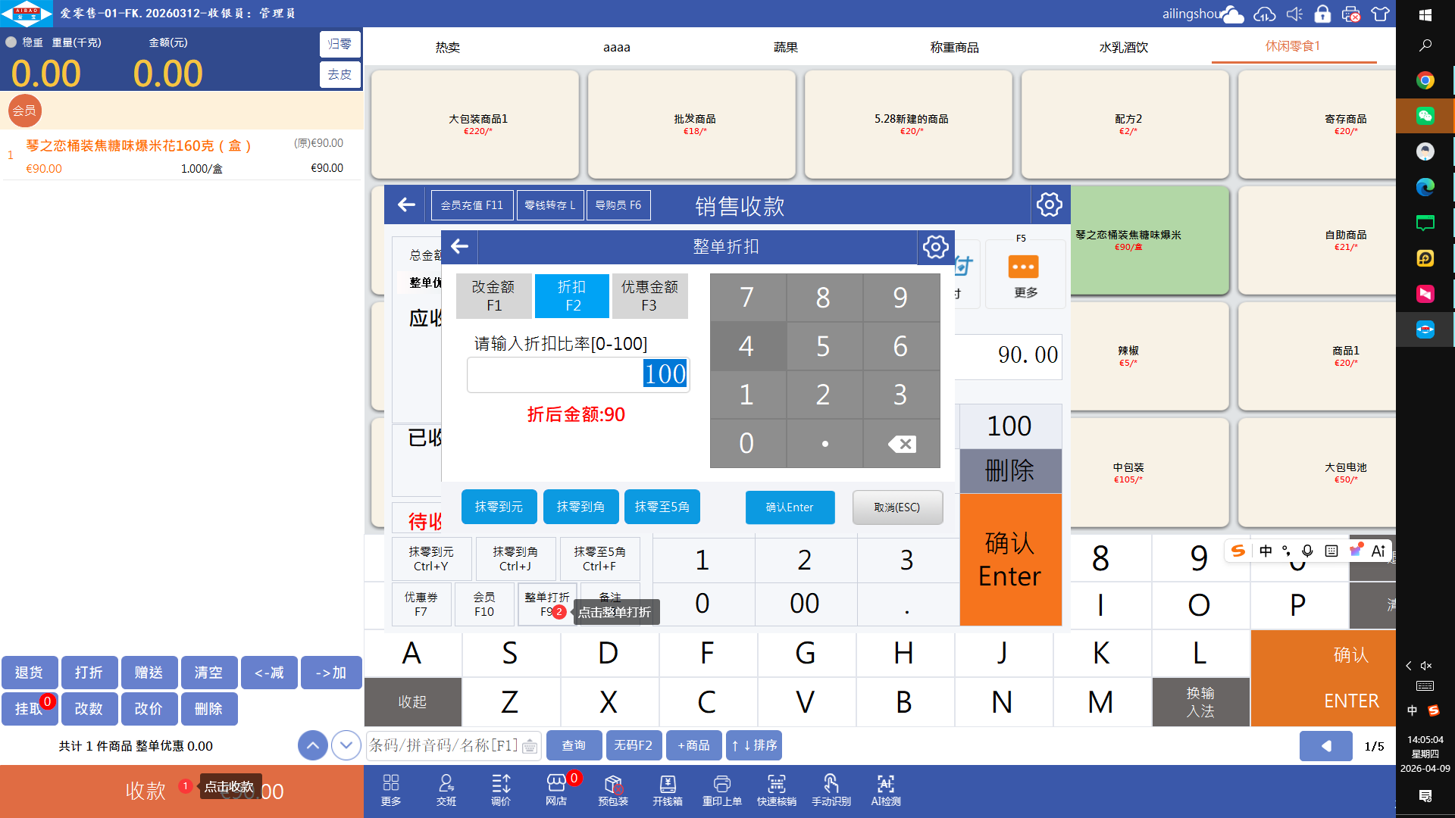Switch to 改金额 F1 mode

click(x=493, y=295)
